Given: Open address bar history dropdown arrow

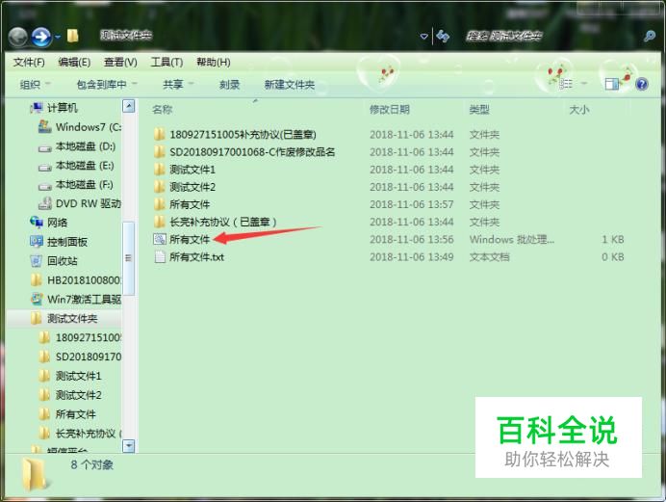Looking at the screenshot, I should coord(423,37).
